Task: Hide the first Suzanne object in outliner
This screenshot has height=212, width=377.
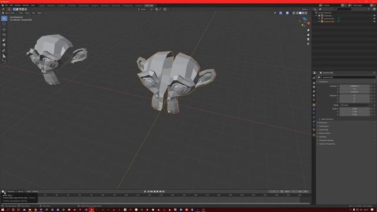Action: pyautogui.click(x=375, y=18)
